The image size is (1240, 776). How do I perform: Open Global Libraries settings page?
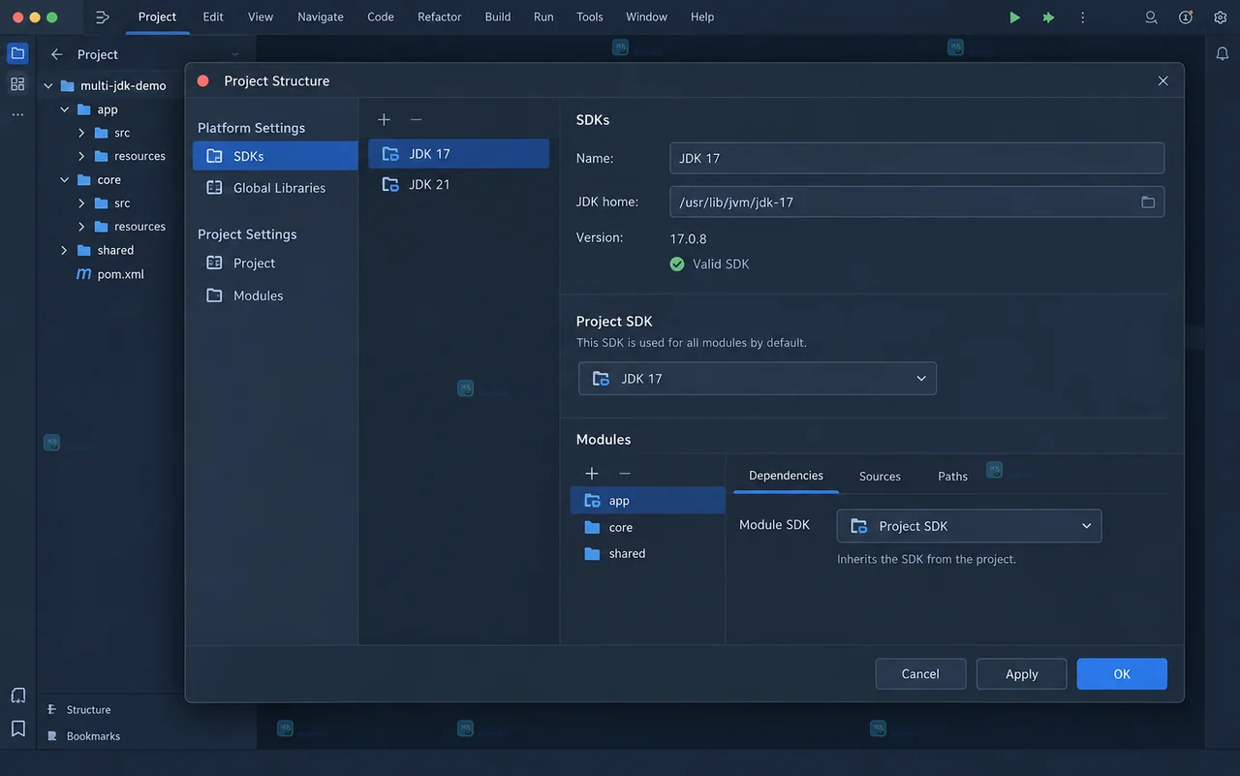[275, 188]
